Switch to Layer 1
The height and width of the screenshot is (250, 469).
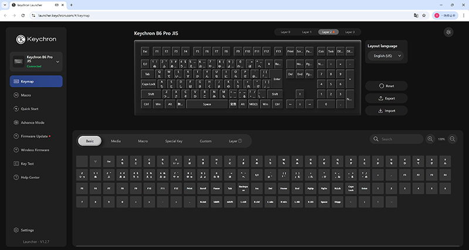(x=307, y=32)
